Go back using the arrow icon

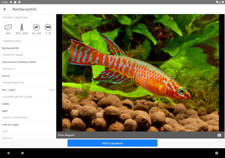coord(5,9)
